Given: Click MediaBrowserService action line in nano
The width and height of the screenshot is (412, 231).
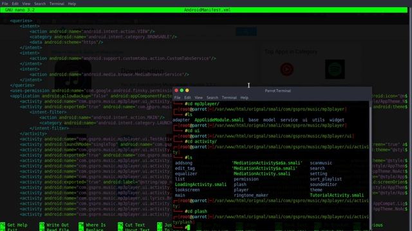Looking at the screenshot, I should [109, 74].
